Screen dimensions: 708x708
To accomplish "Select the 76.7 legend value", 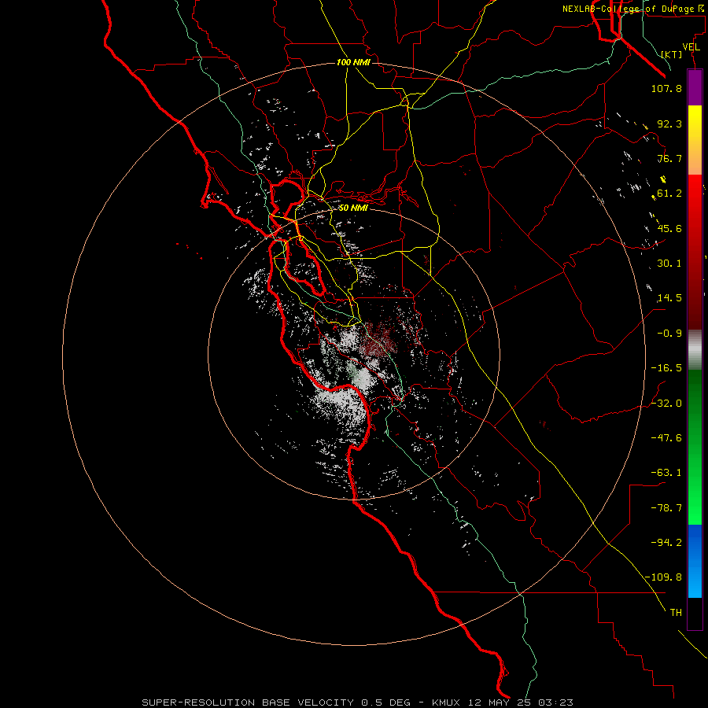I will coord(669,158).
